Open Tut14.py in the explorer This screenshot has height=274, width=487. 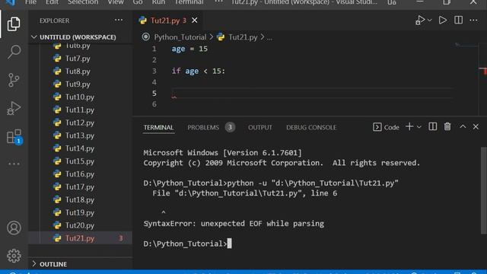click(79, 148)
